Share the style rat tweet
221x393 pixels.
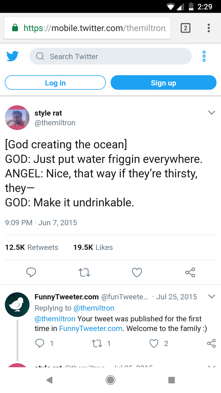coord(190,272)
